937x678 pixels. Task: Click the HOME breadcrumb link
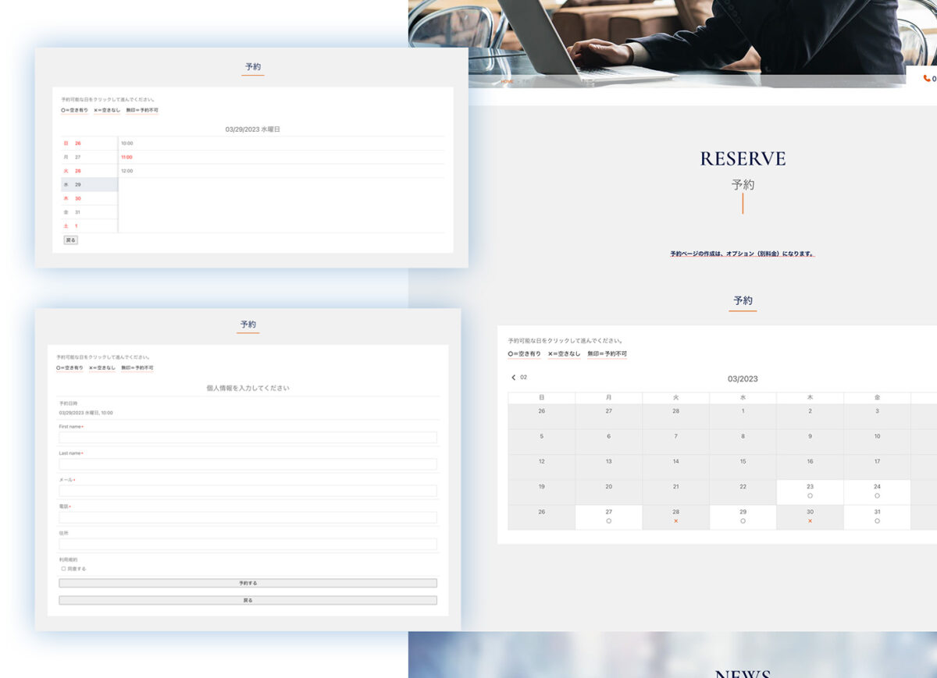pyautogui.click(x=507, y=81)
